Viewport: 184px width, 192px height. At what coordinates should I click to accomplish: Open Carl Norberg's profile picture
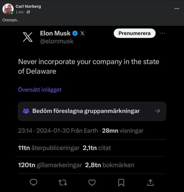[x=8, y=9]
